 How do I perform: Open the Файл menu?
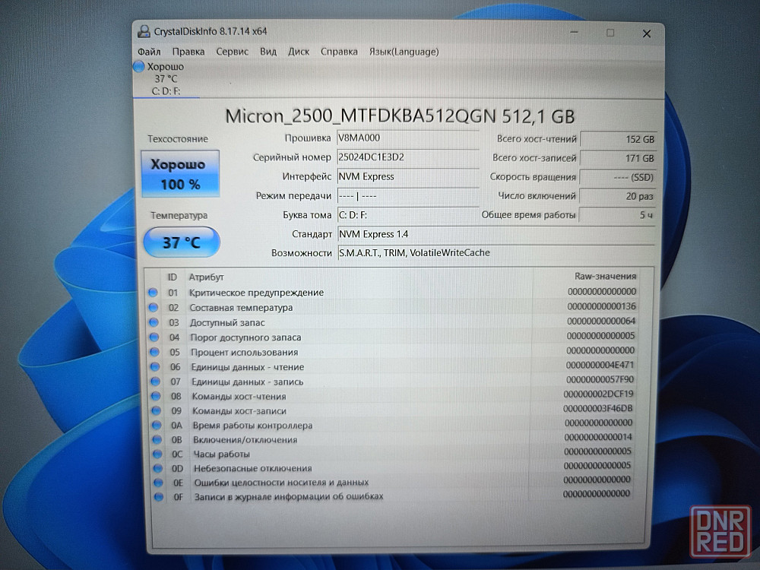[x=149, y=52]
